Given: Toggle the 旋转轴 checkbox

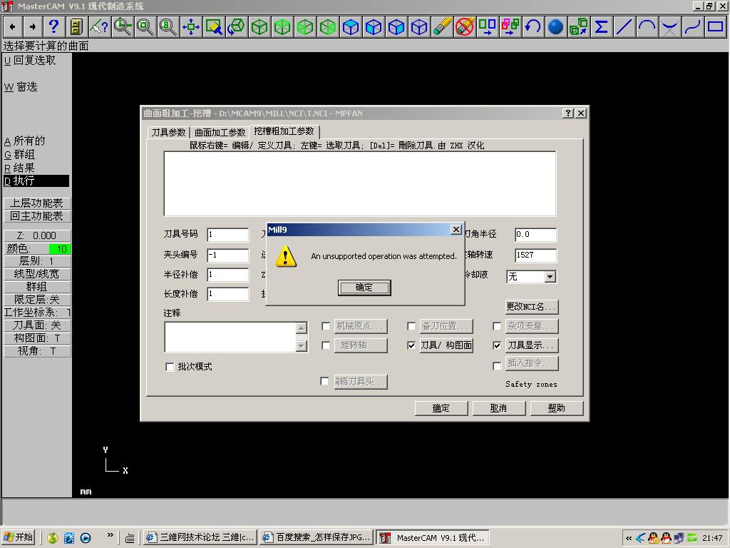Looking at the screenshot, I should 326,345.
